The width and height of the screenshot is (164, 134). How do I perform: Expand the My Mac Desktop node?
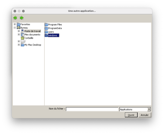[x=19, y=45]
